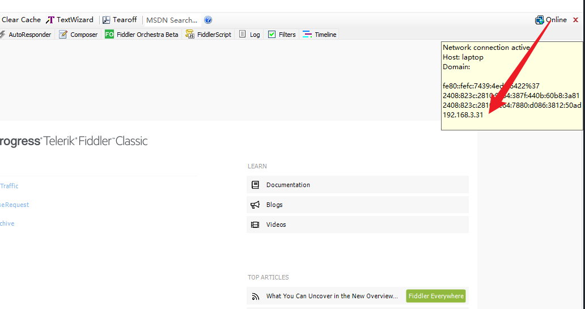Click the Domain: line in tooltip
Viewport: 585px width, 309px height.
(456, 67)
